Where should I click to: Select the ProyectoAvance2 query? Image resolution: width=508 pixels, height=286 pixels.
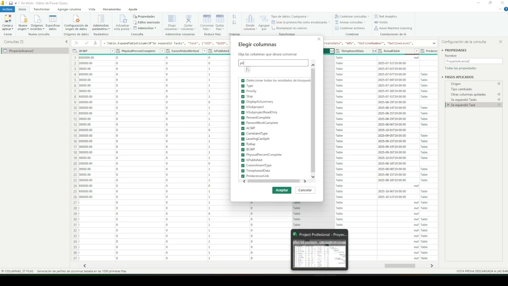tap(35, 51)
